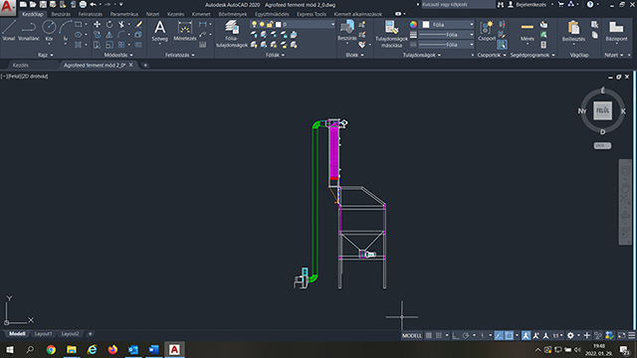This screenshot has width=637, height=358.
Task: Switch to the Beszúrás ribbon tab
Action: pyautogui.click(x=61, y=14)
